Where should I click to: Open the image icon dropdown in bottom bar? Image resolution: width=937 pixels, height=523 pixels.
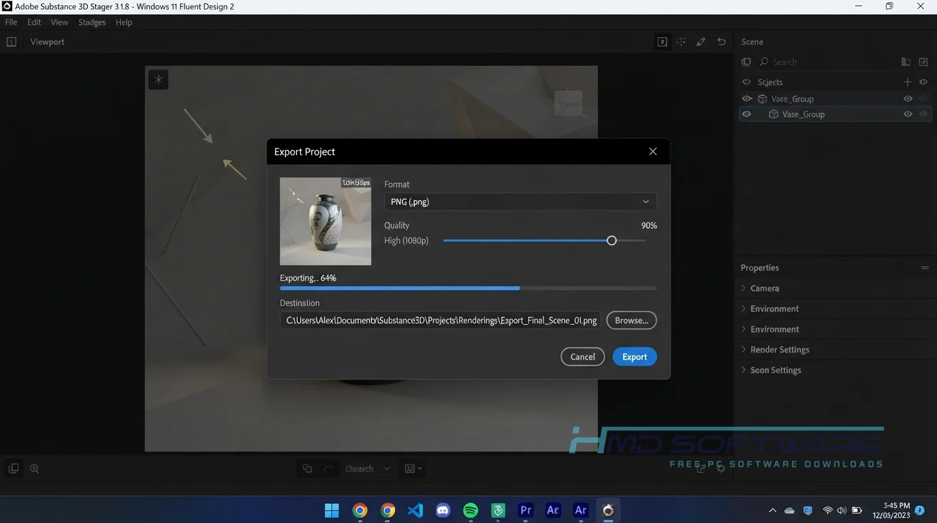(x=413, y=469)
